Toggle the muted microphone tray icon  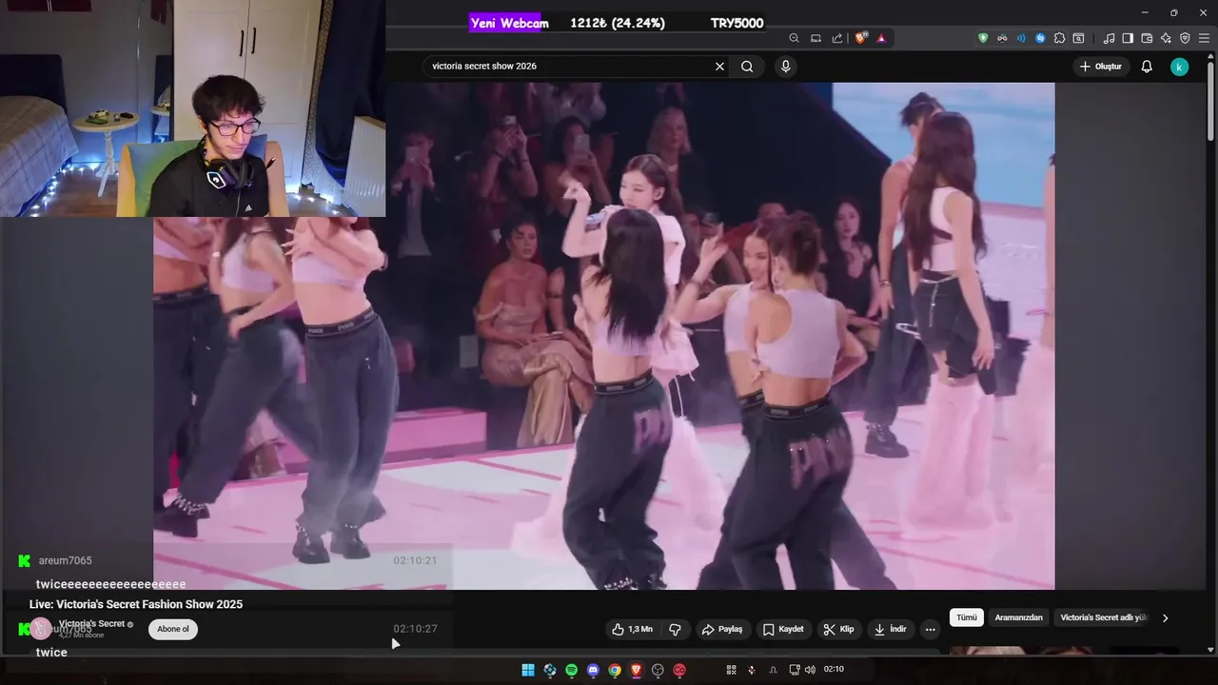[752, 670]
